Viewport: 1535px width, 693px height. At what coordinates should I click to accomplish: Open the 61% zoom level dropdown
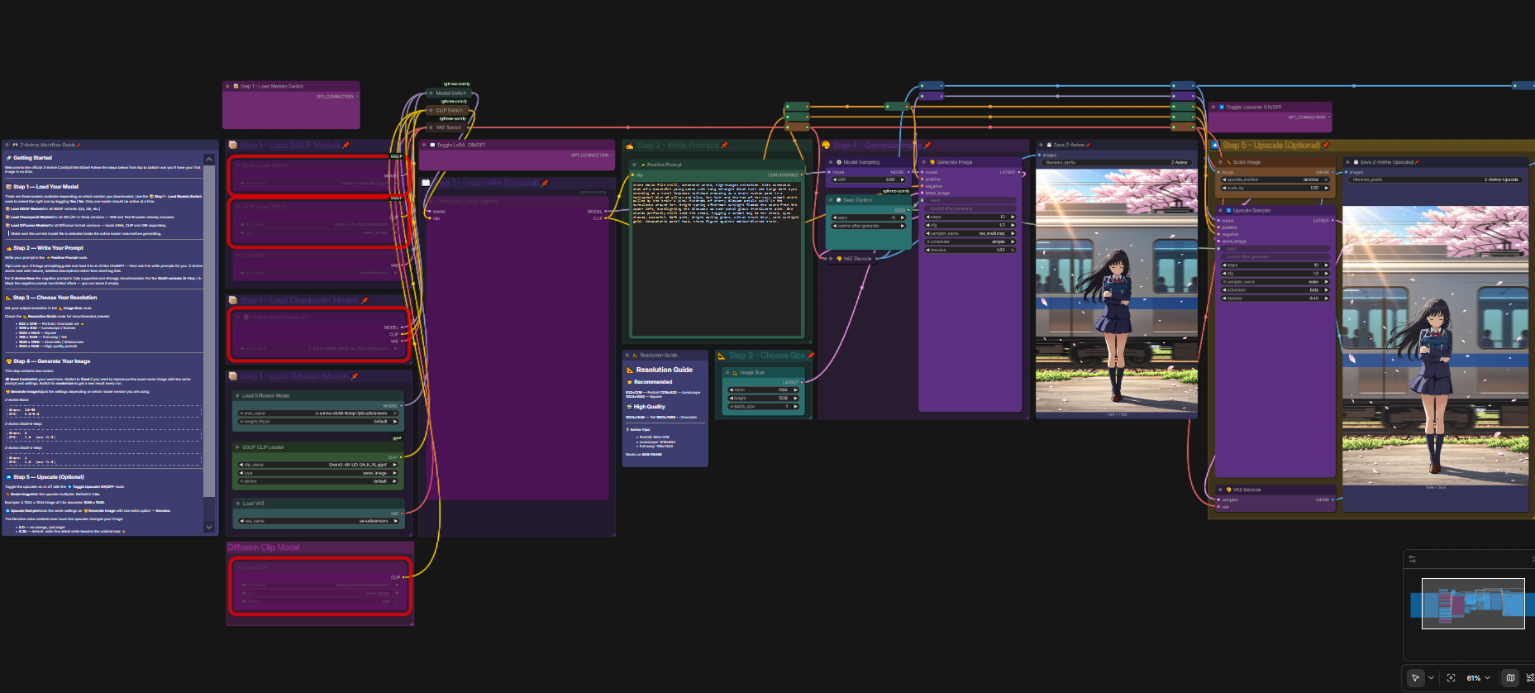point(1478,677)
